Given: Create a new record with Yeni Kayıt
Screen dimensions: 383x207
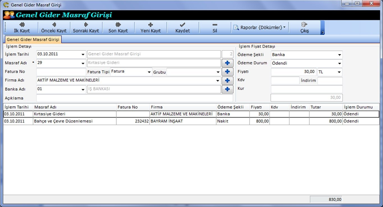Looking at the screenshot, I should click(150, 28).
